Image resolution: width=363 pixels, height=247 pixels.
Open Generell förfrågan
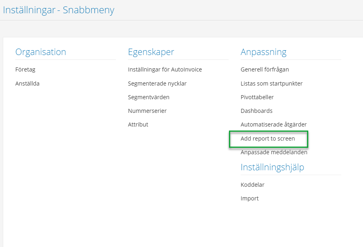(264, 69)
